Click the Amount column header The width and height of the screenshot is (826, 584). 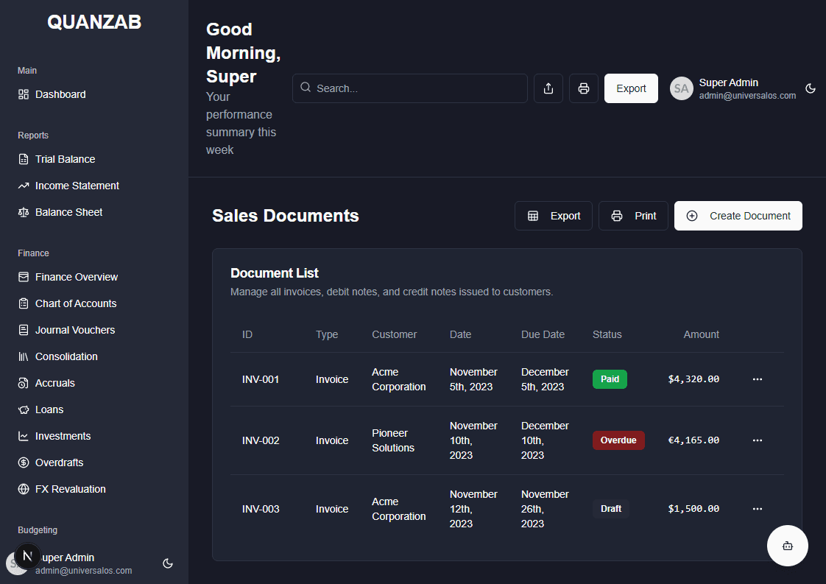pyautogui.click(x=701, y=334)
